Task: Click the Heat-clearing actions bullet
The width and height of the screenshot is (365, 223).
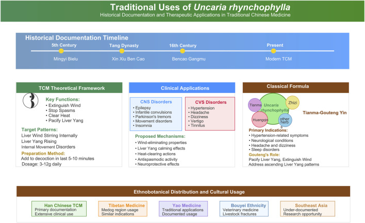Action: click(155, 154)
